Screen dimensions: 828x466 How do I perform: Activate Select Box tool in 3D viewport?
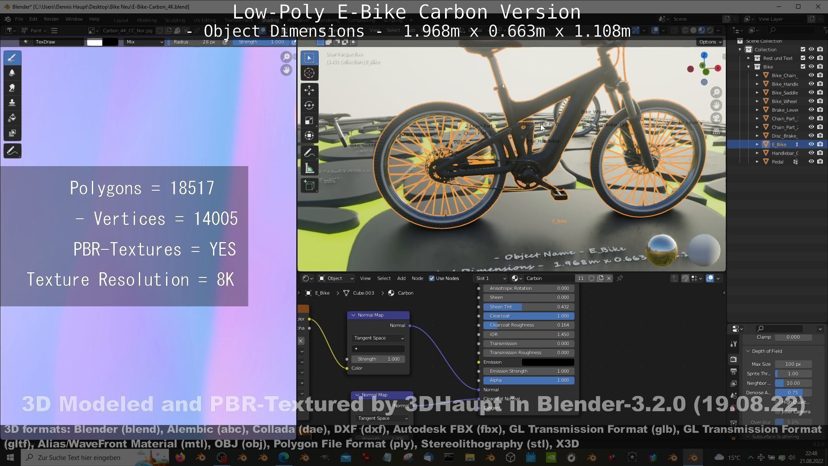pyautogui.click(x=309, y=57)
